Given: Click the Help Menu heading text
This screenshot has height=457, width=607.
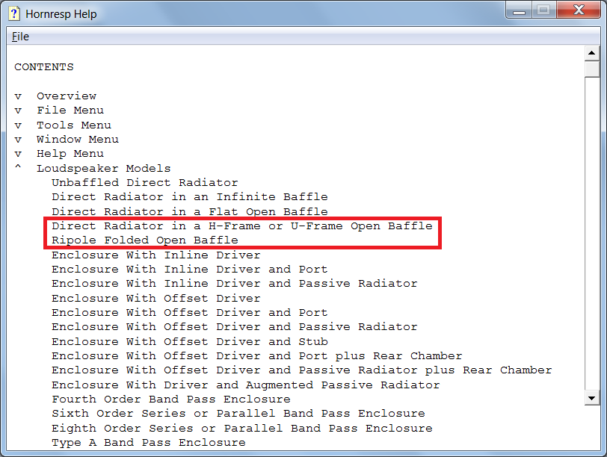Looking at the screenshot, I should pos(70,154).
